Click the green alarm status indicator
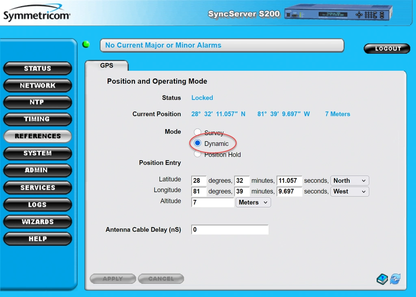Image resolution: width=416 pixels, height=297 pixels. [86, 44]
